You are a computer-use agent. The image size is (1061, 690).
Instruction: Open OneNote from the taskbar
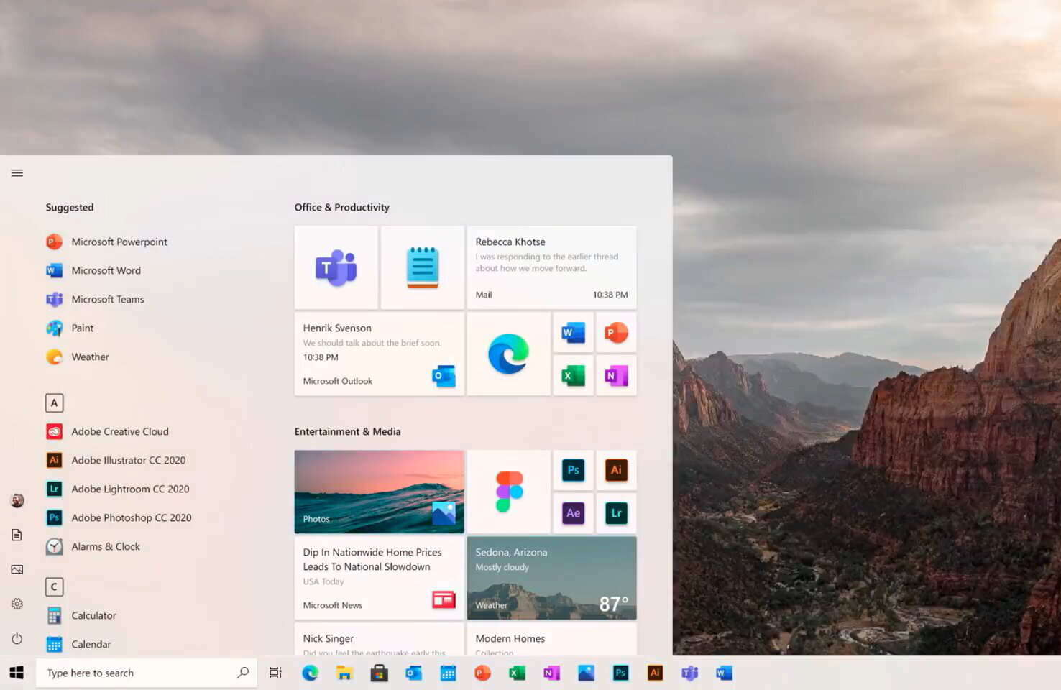tap(551, 673)
